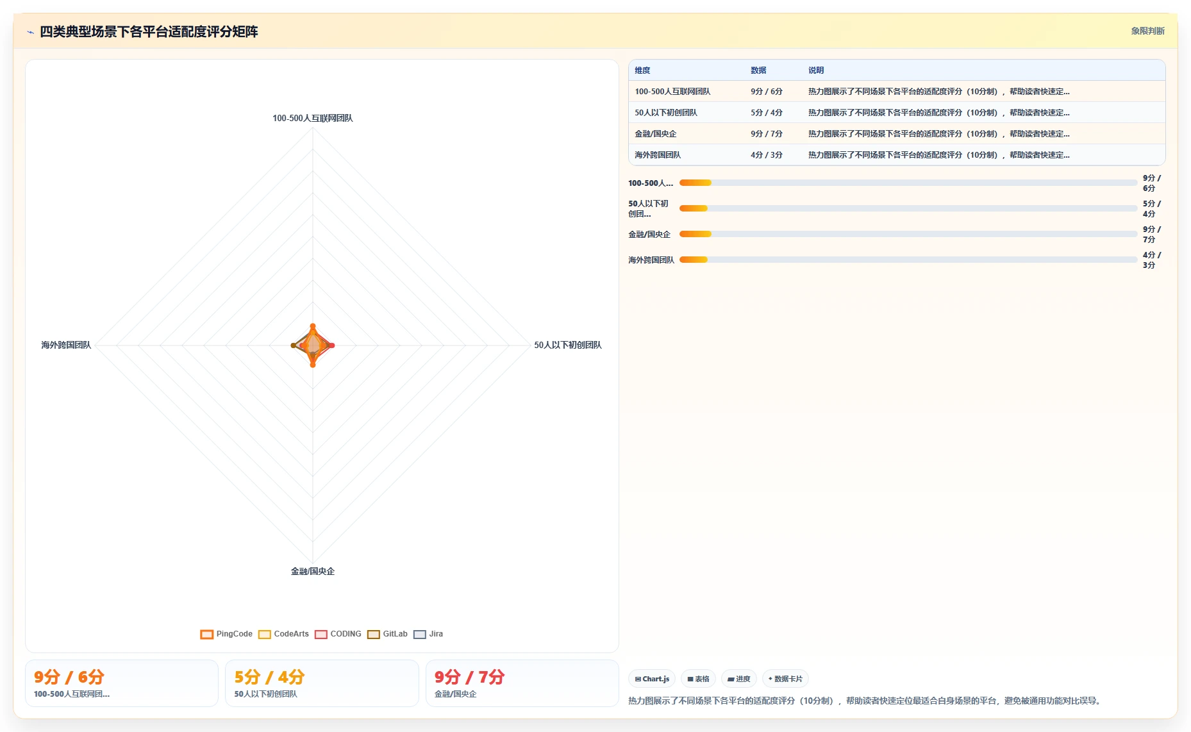This screenshot has width=1191, height=732.
Task: Click the Chart.js tag chip
Action: point(652,679)
